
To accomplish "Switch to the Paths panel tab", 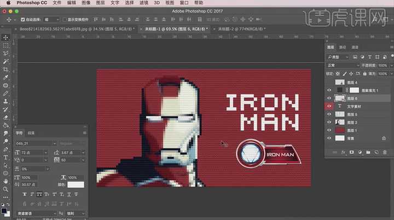I will (x=343, y=47).
